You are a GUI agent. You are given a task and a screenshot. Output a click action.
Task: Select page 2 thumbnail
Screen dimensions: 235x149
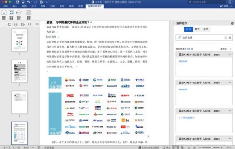pos(20,71)
